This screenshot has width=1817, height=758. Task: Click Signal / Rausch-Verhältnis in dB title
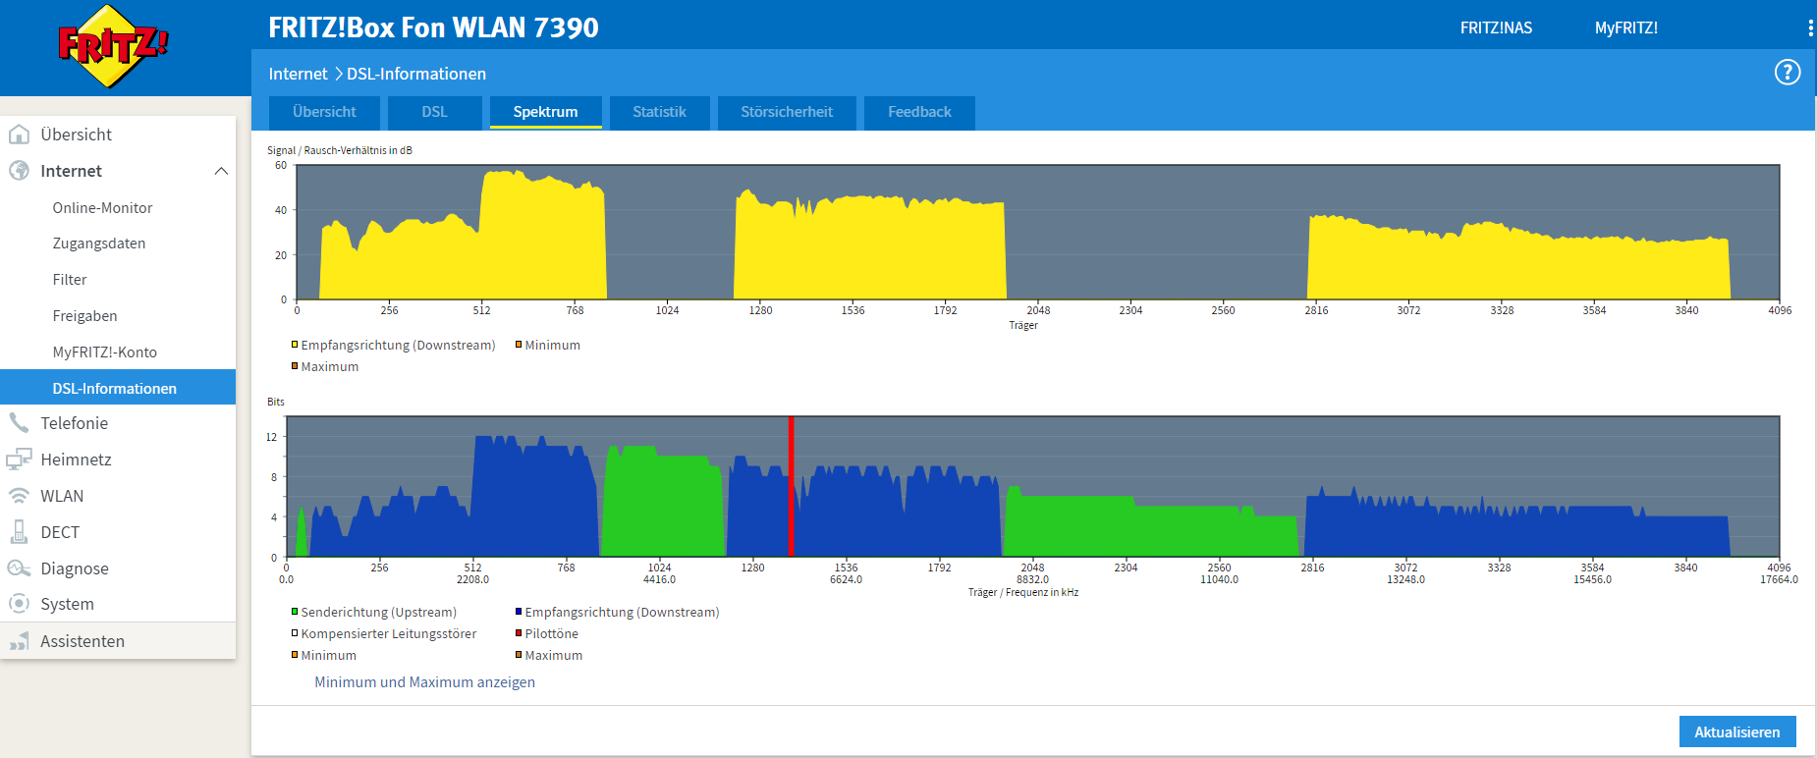pos(340,150)
